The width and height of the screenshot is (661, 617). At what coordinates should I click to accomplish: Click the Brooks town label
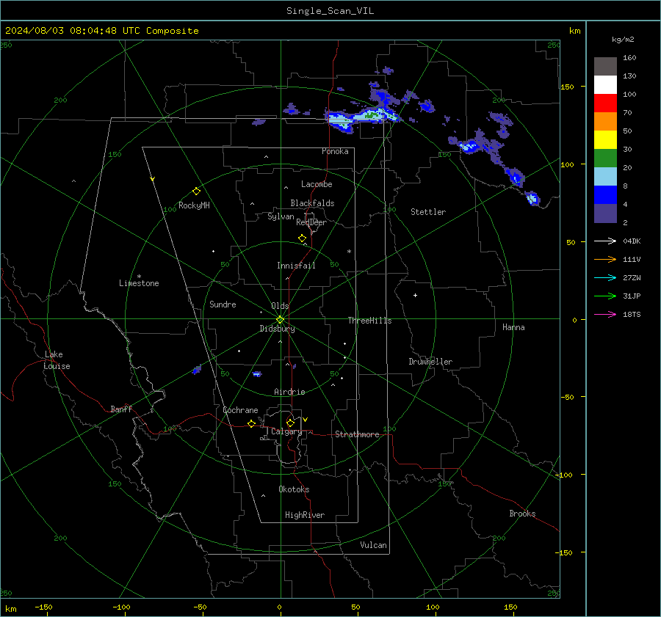click(x=522, y=514)
